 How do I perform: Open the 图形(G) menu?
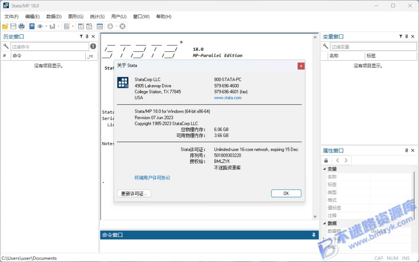pos(76,17)
